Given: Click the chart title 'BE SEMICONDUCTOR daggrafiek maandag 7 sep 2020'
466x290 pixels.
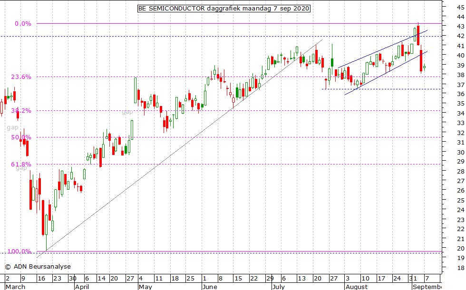Looking at the screenshot, I should click(x=224, y=9).
